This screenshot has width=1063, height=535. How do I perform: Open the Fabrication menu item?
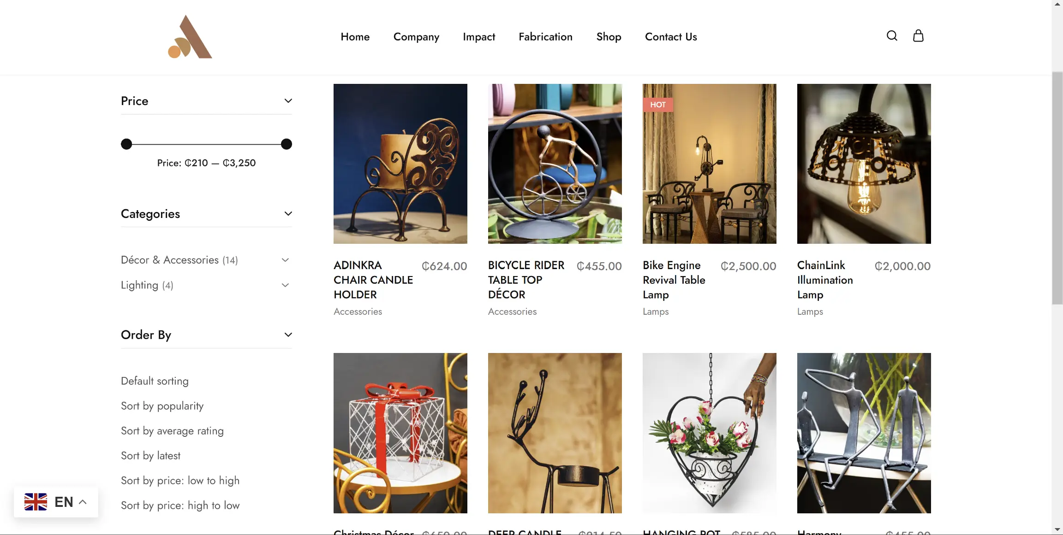545,37
